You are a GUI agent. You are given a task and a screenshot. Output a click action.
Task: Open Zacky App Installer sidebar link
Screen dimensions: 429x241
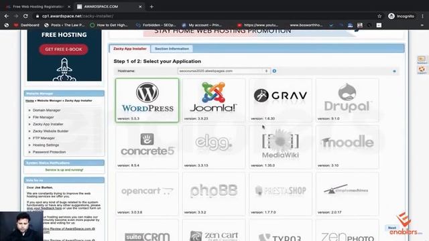click(48, 124)
